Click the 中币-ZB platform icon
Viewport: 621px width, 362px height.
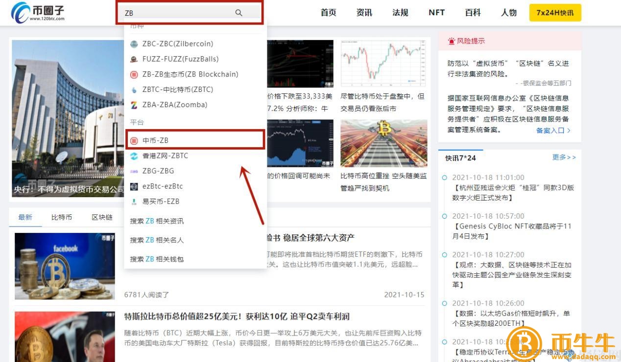[x=134, y=140]
